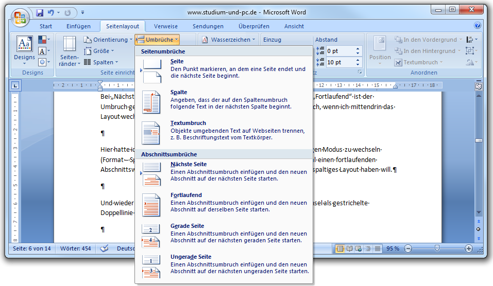Switch to Verweise tab
The height and width of the screenshot is (286, 493).
click(166, 26)
